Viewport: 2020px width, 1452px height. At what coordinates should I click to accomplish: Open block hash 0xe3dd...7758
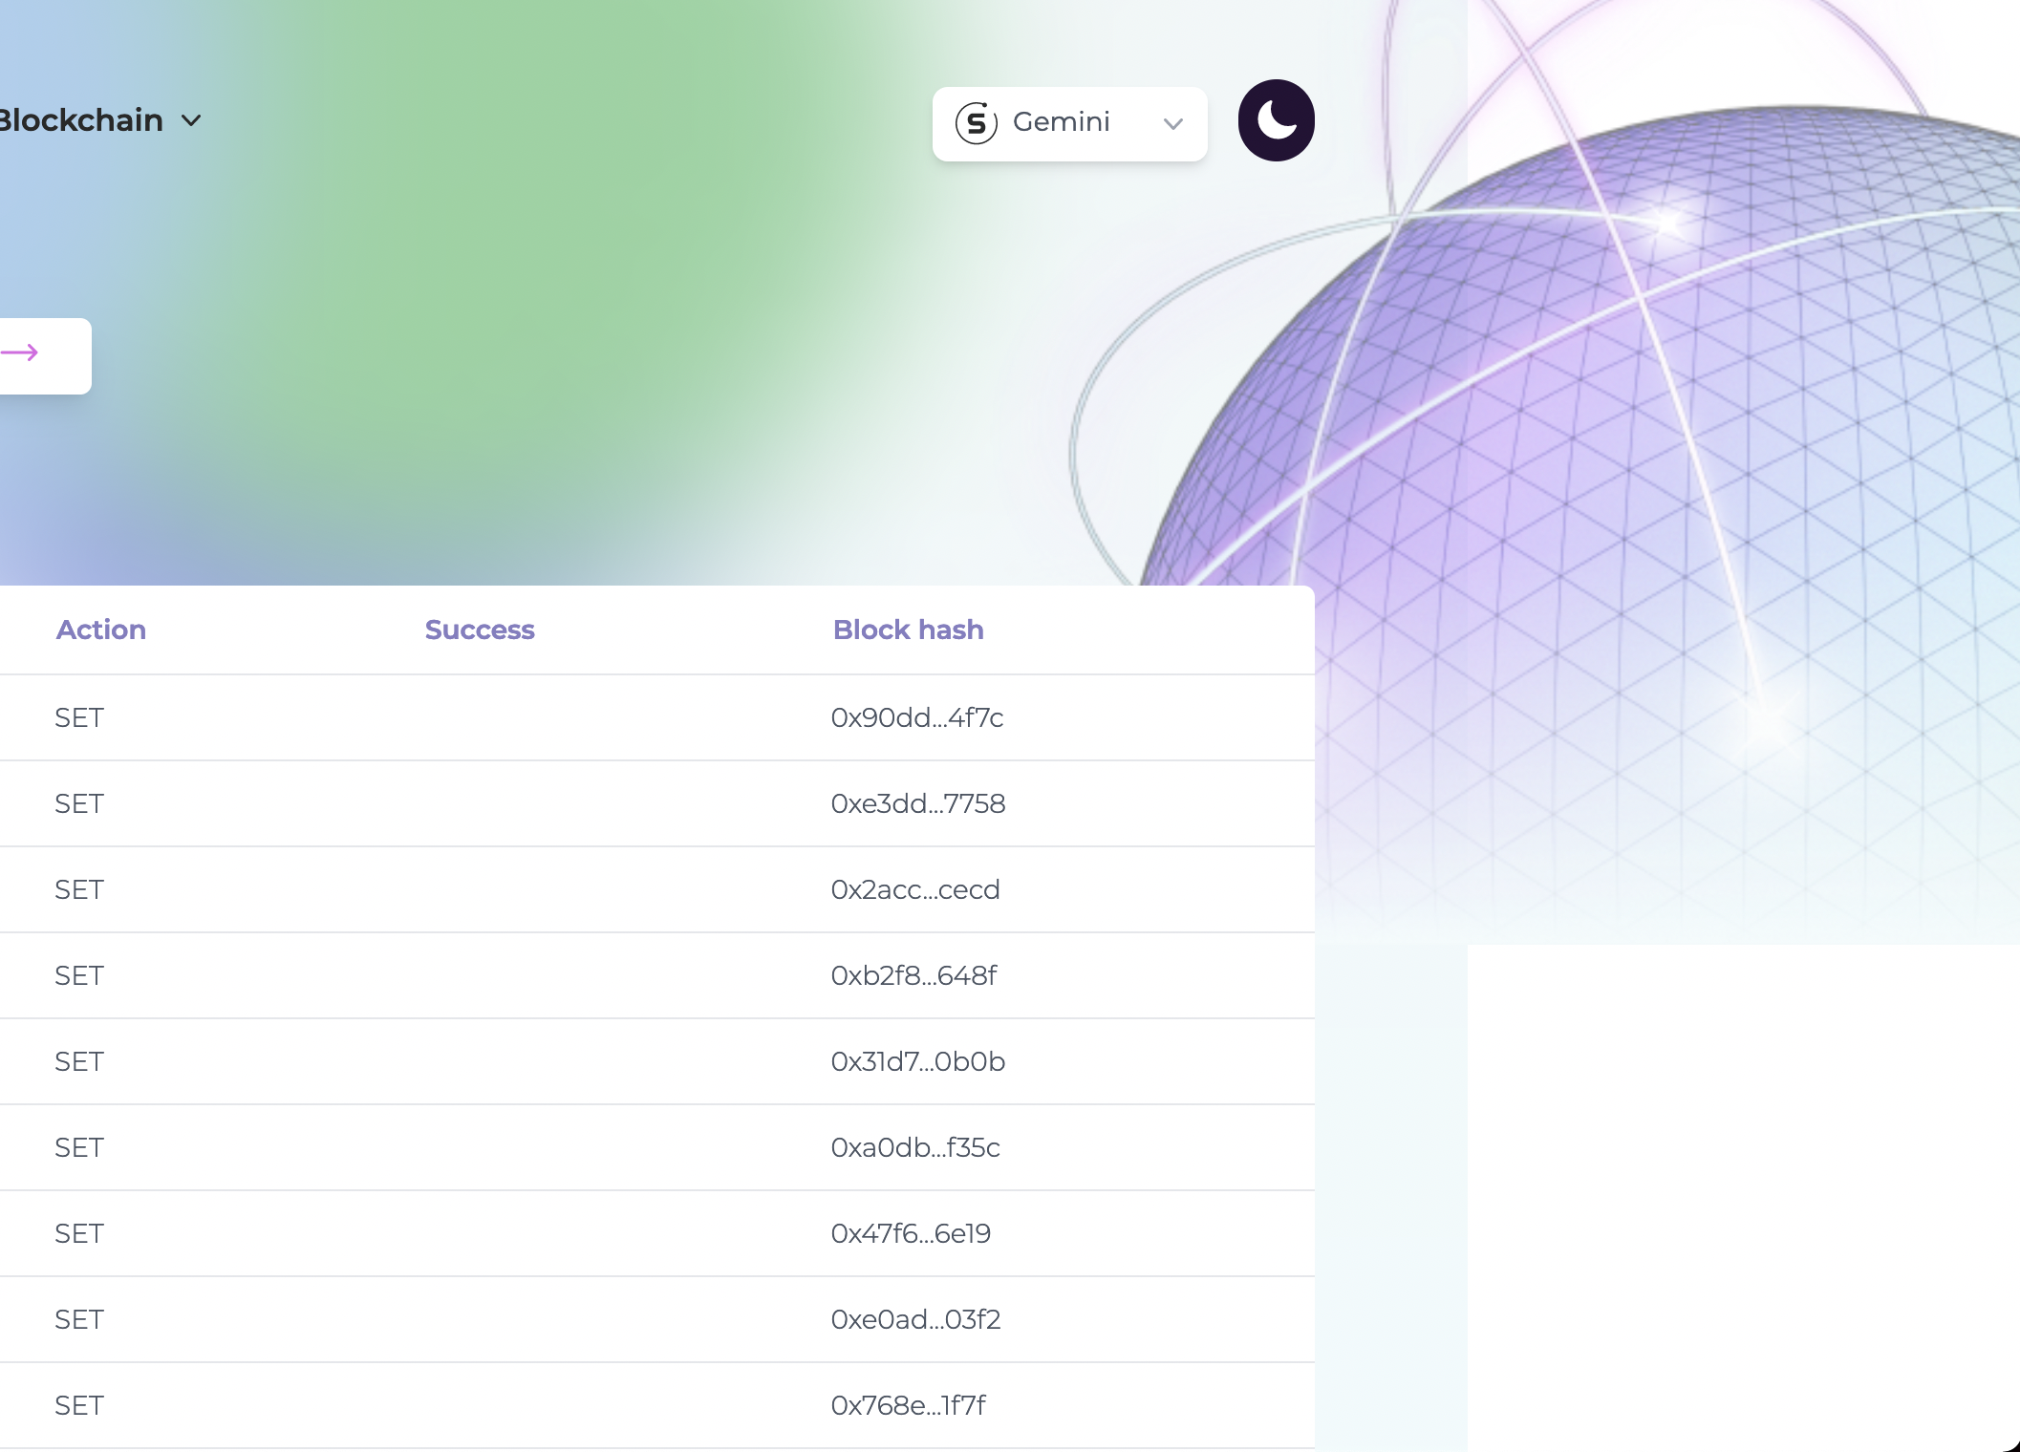click(x=917, y=803)
